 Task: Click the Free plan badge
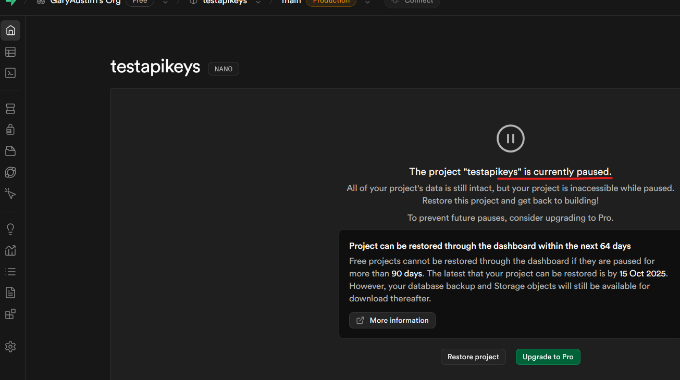(140, 2)
